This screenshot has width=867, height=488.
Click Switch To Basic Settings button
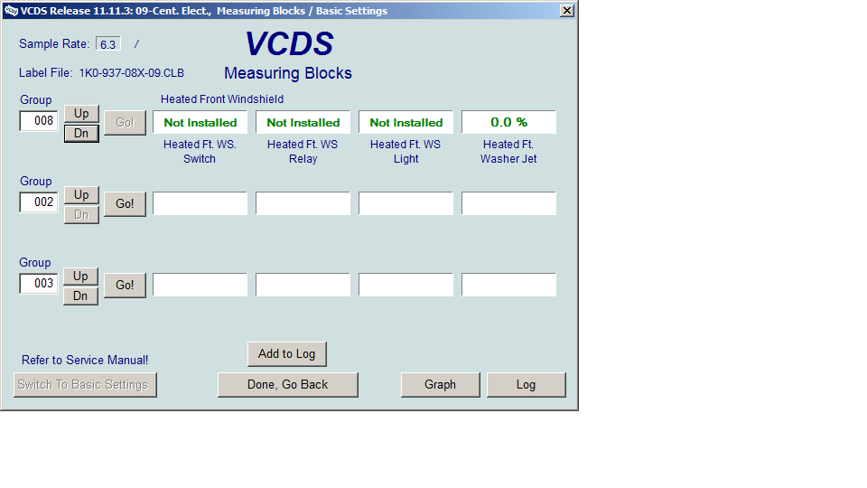coord(85,385)
